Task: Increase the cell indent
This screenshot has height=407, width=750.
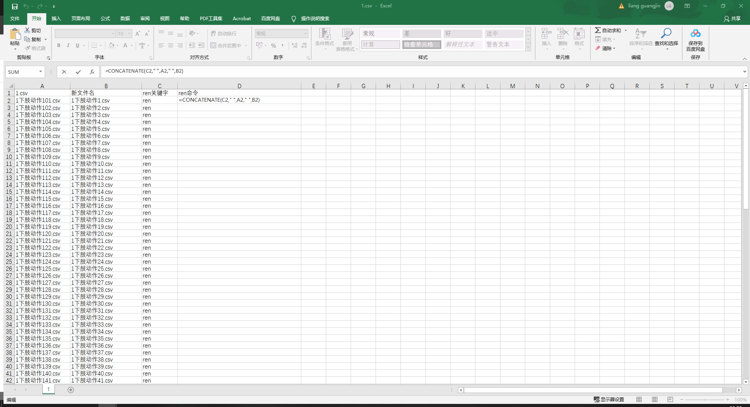Action: (201, 45)
